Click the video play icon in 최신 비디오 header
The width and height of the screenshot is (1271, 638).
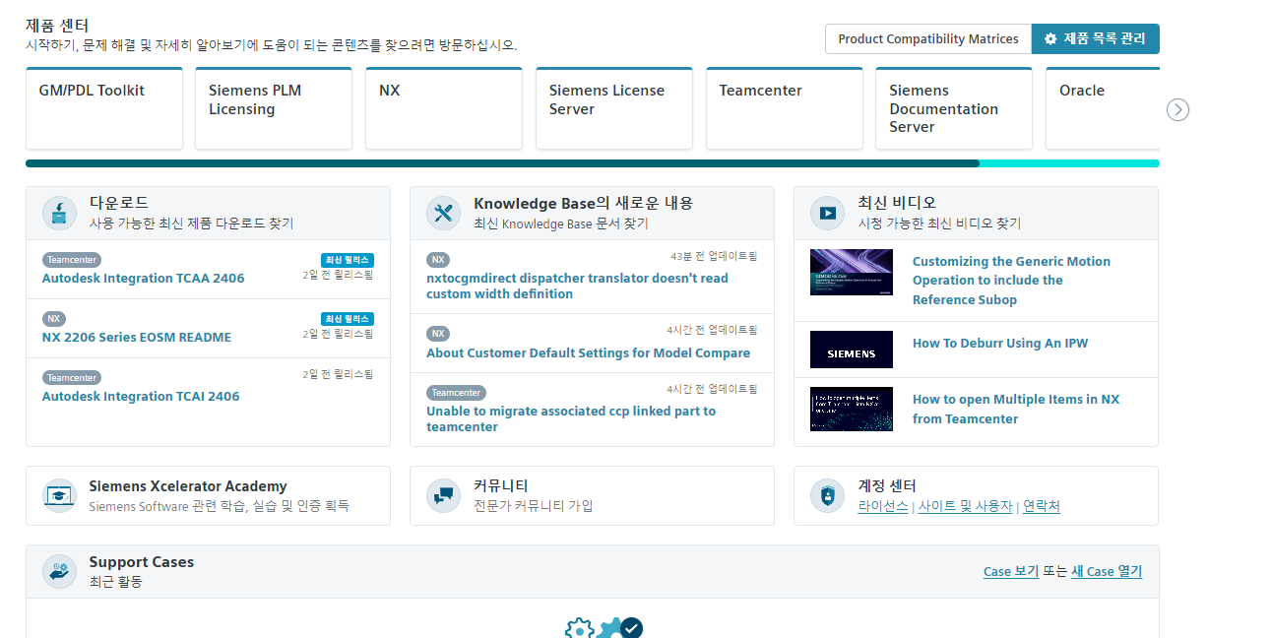(x=827, y=213)
